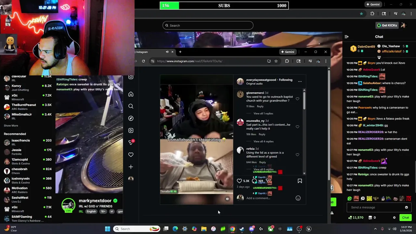416x234 pixels.
Task: Like givememerci's comment
Action: click(297, 99)
